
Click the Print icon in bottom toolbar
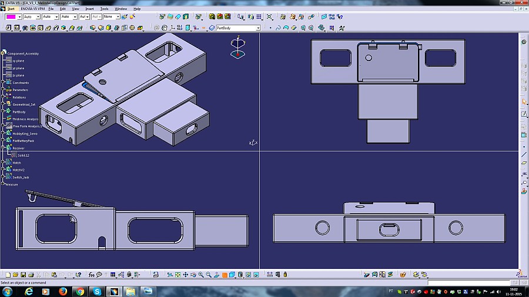[31, 275]
